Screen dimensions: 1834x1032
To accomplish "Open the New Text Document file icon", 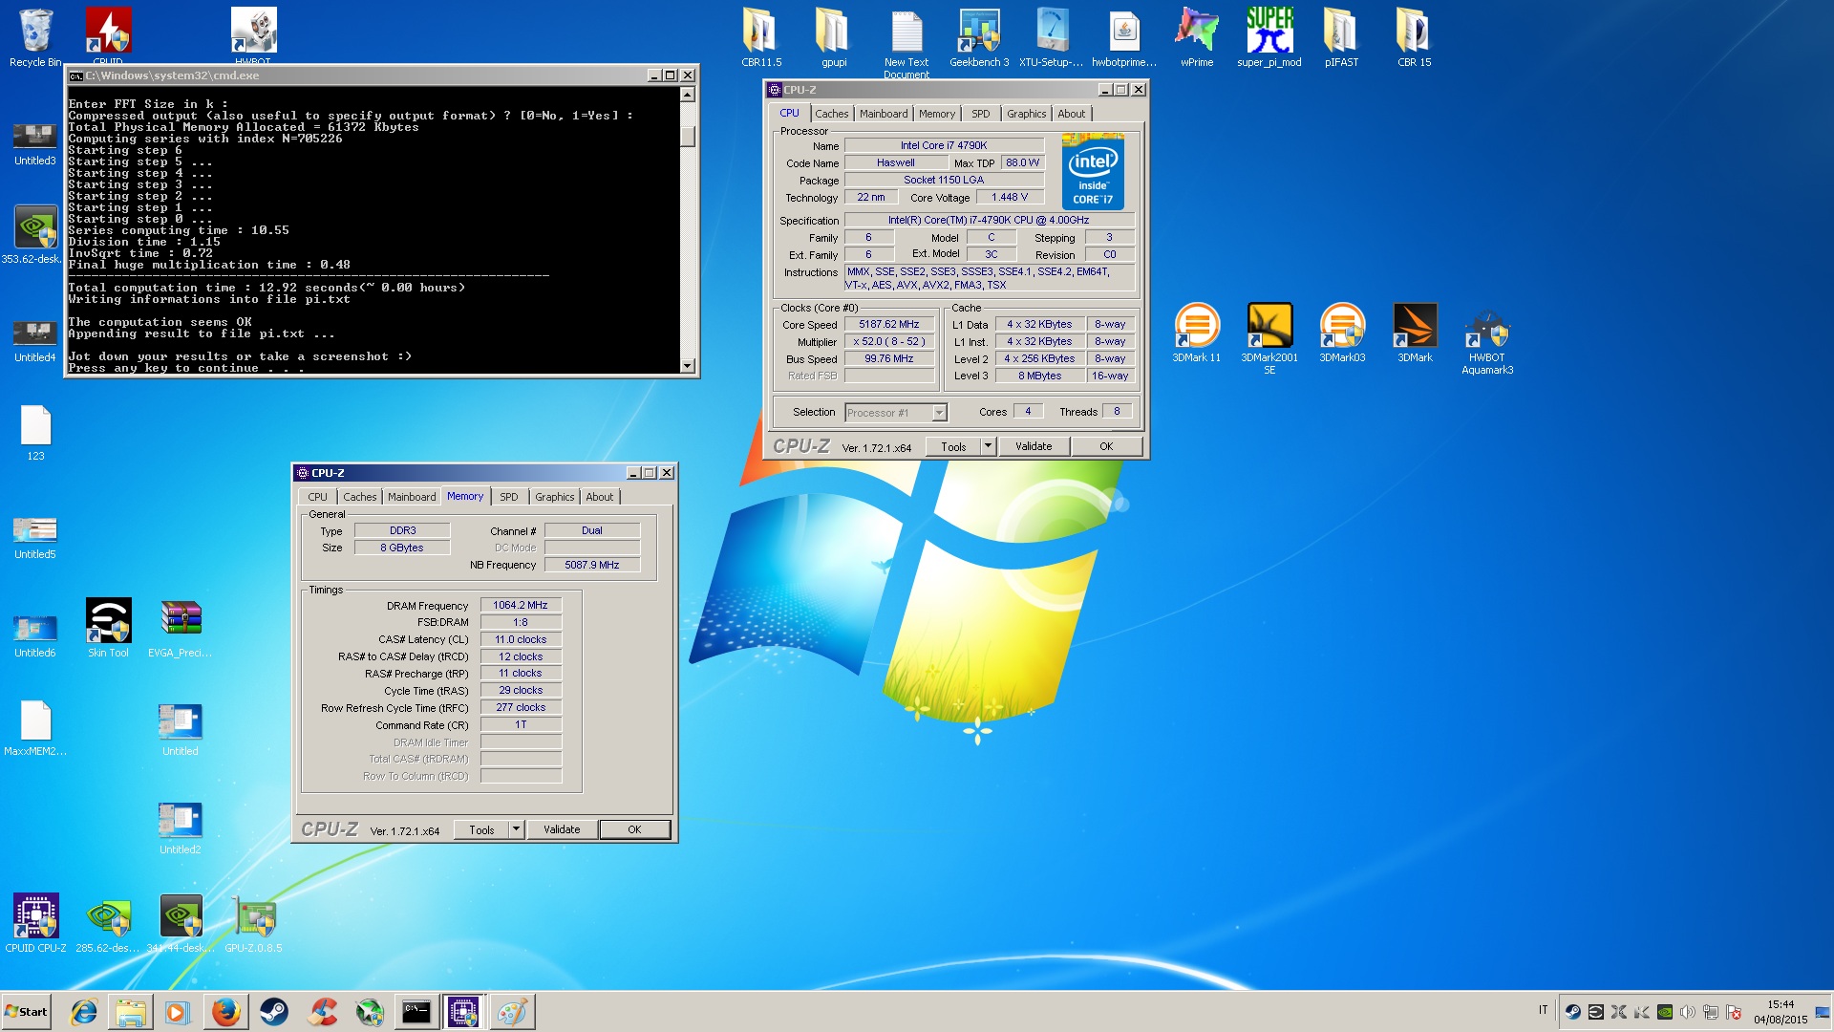I will point(906,43).
